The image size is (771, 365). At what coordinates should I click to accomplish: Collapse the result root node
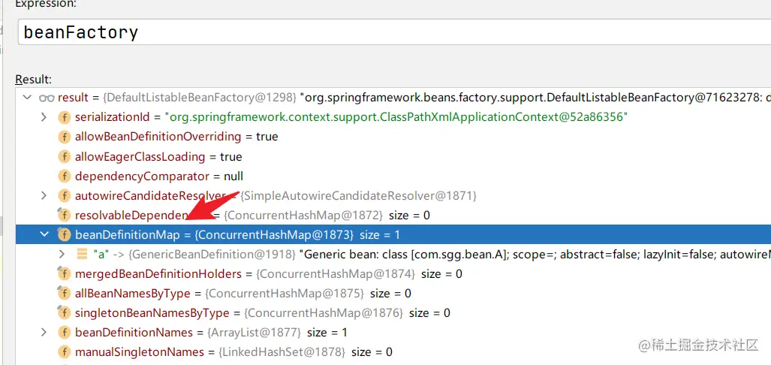click(x=26, y=98)
